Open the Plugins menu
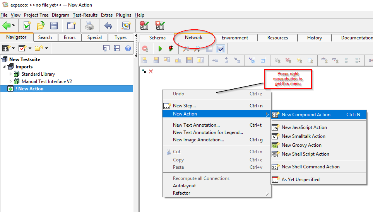The height and width of the screenshot is (212, 373). tap(123, 15)
